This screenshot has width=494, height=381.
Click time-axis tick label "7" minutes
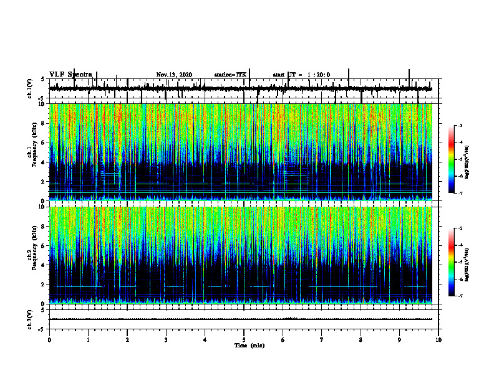click(x=322, y=340)
